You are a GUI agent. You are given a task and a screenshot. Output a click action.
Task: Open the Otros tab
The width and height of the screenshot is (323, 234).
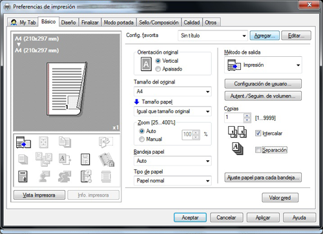(211, 23)
